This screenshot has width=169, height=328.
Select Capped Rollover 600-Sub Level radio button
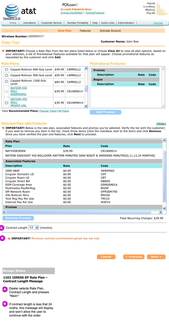(6, 69)
